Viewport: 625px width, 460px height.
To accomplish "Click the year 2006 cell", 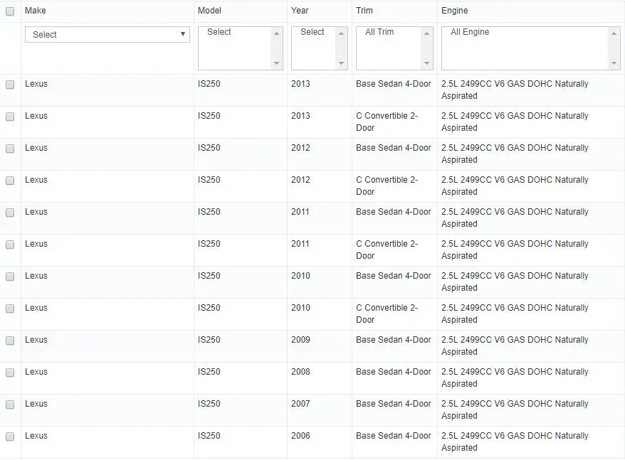I will coord(300,436).
